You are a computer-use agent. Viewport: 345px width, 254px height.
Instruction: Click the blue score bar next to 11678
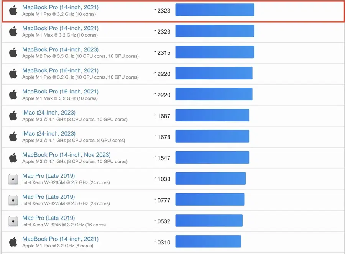(x=212, y=136)
